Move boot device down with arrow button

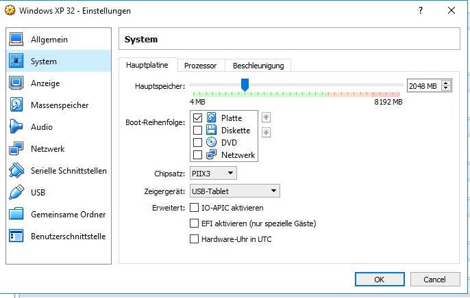266,132
